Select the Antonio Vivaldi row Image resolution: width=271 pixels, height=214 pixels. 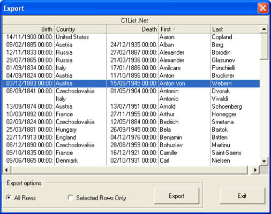click(131, 98)
